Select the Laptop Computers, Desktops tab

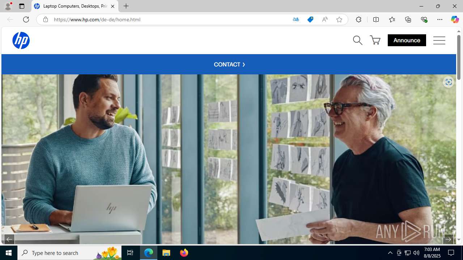(75, 6)
